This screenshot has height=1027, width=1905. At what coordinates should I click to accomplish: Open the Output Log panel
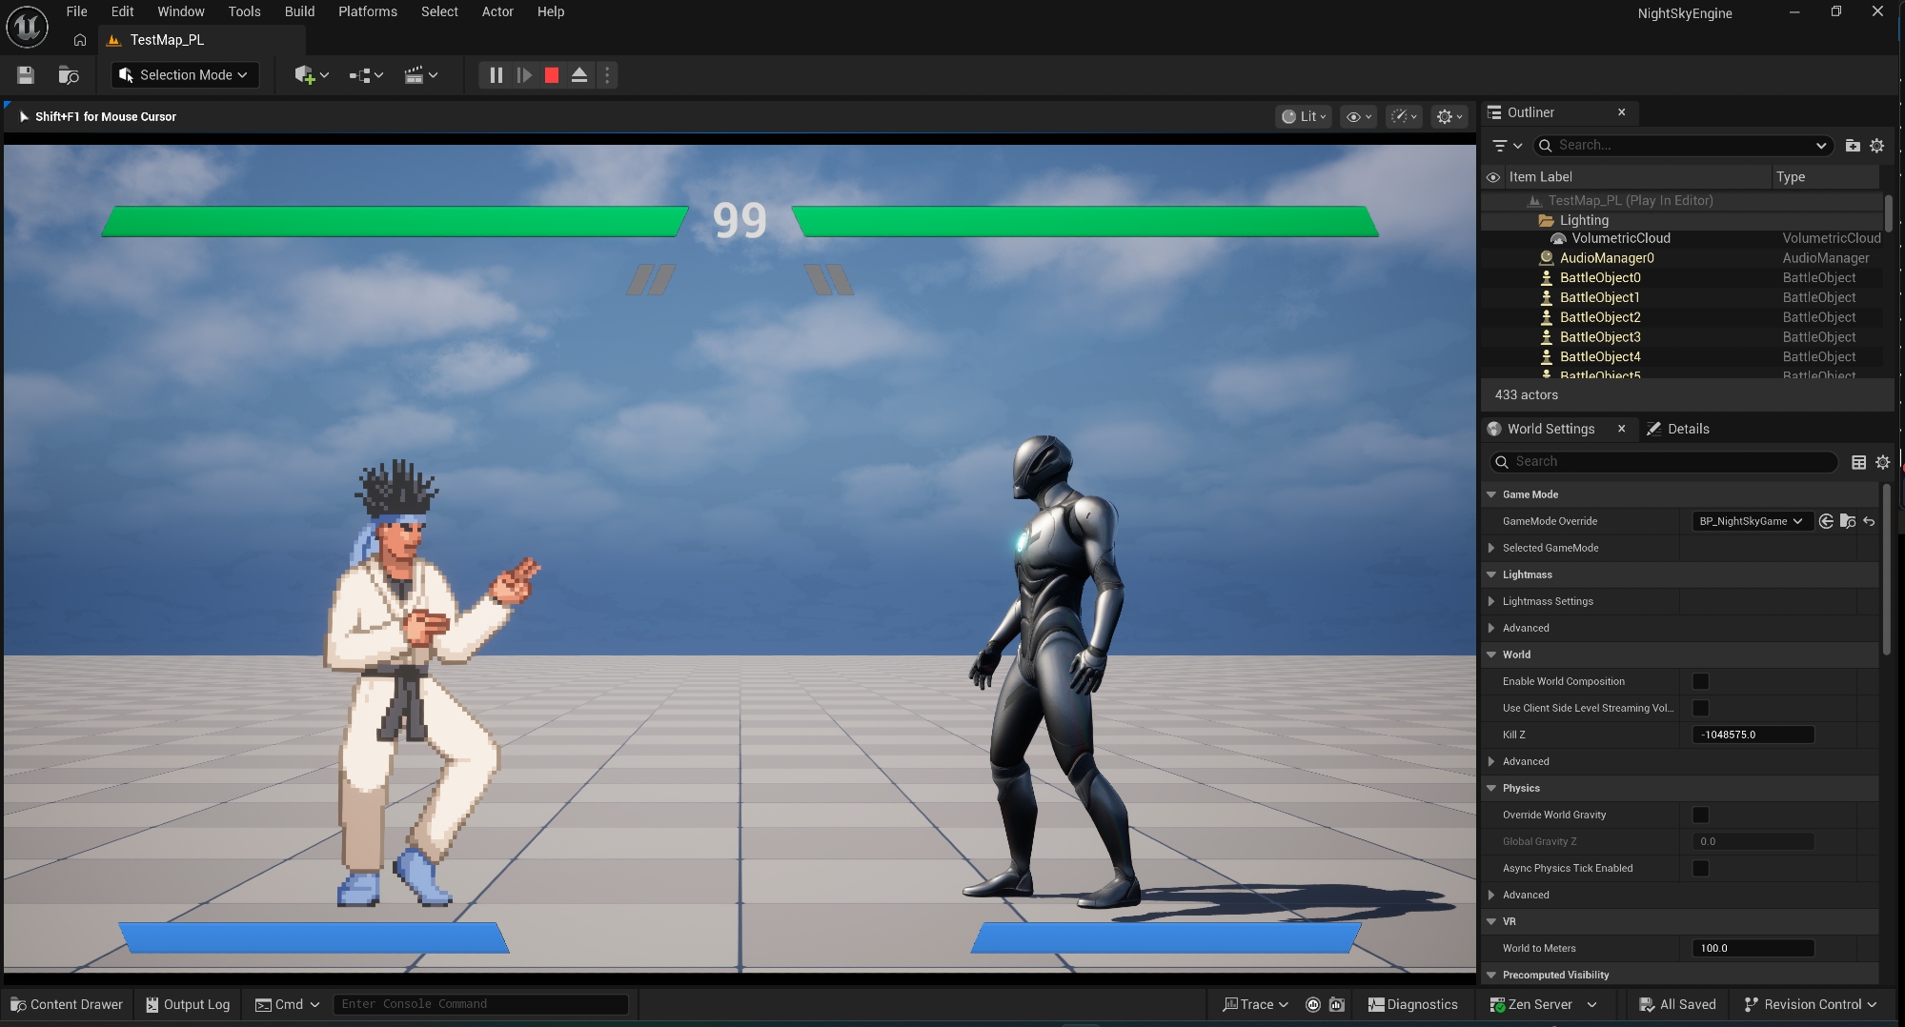(188, 1004)
